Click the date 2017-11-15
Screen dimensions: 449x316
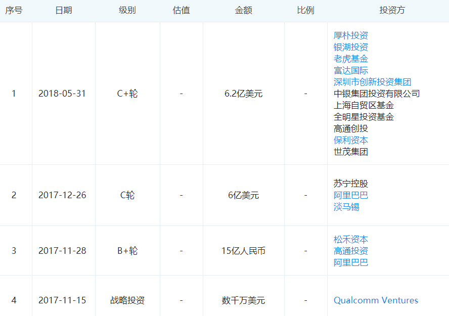[x=62, y=300]
